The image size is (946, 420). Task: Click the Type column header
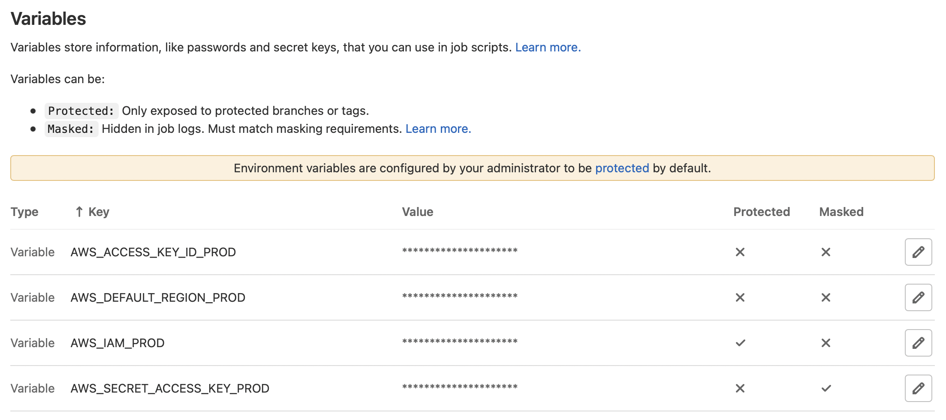[x=24, y=212]
